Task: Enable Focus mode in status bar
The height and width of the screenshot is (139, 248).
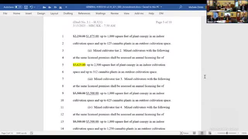Action: pos(184,133)
